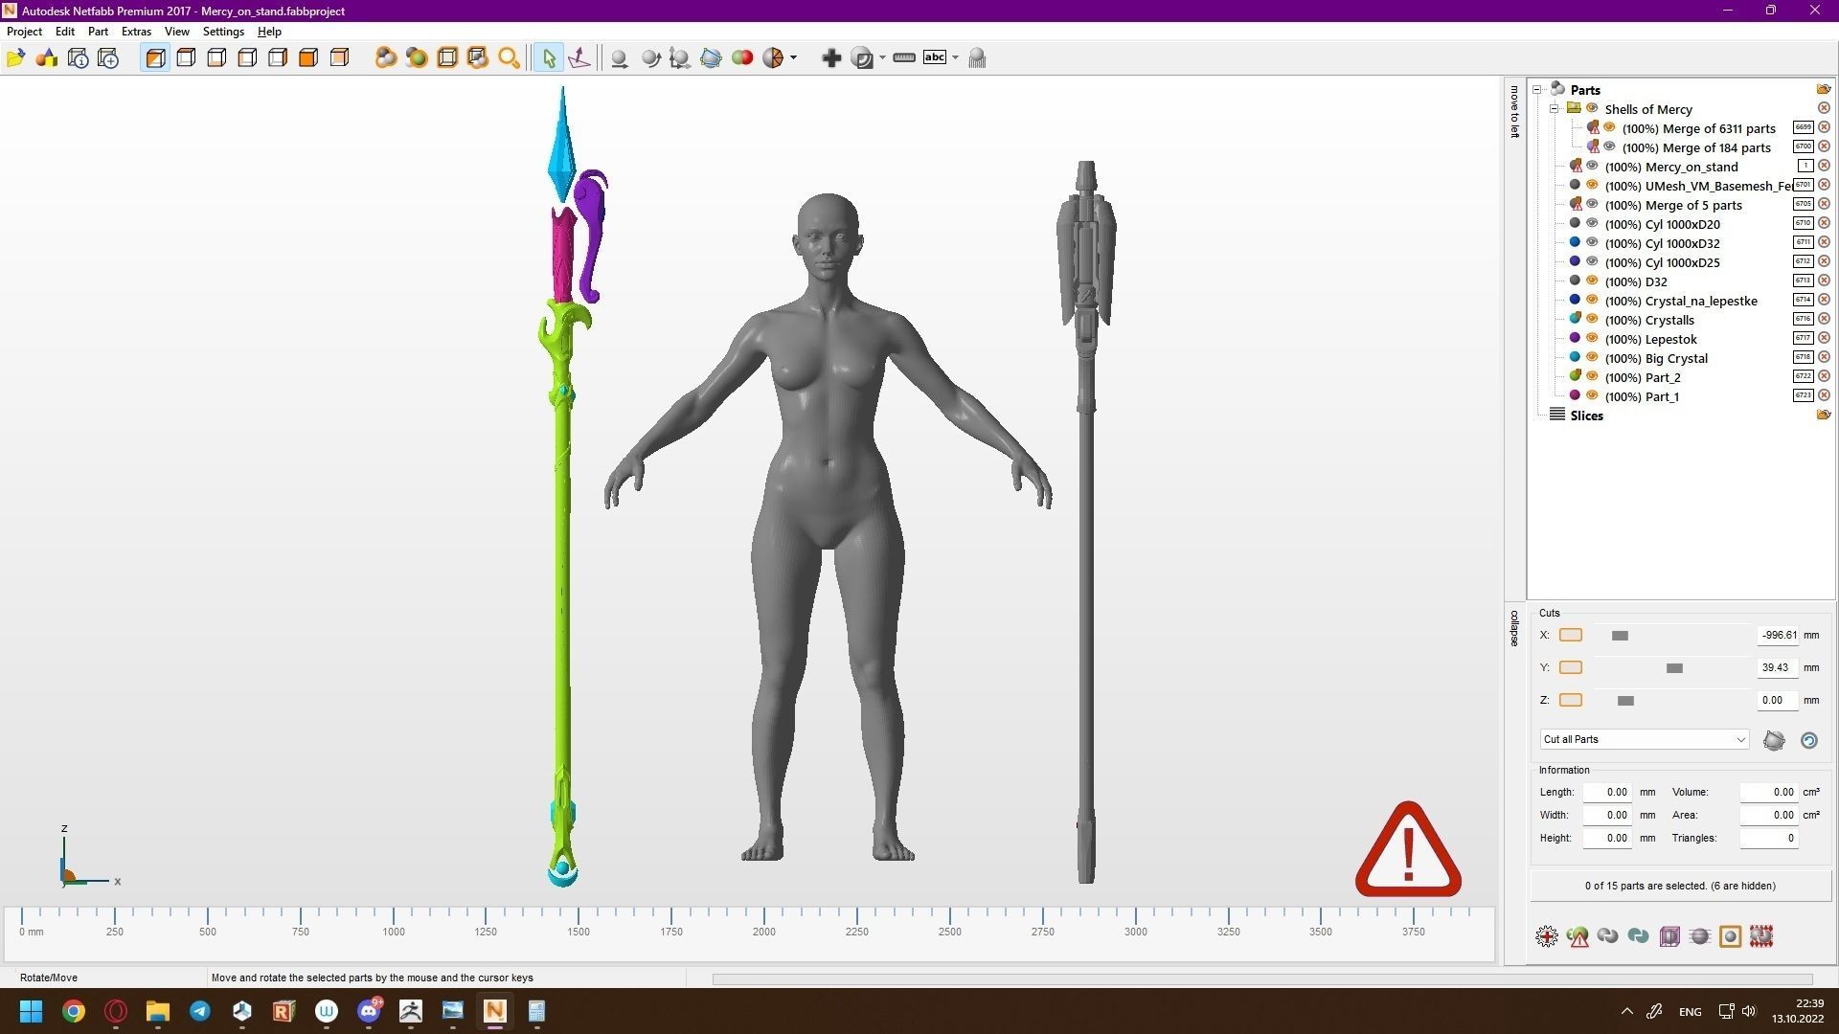Collapse the Shells of Mercy group
The image size is (1839, 1034).
[1555, 108]
